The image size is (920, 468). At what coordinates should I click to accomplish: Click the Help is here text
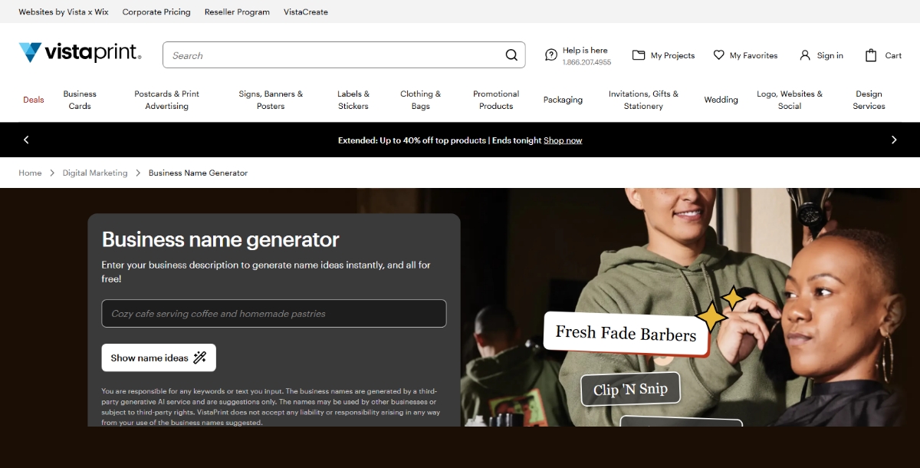585,50
